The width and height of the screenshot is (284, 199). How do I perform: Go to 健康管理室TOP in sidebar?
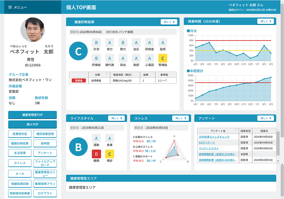tap(32, 115)
